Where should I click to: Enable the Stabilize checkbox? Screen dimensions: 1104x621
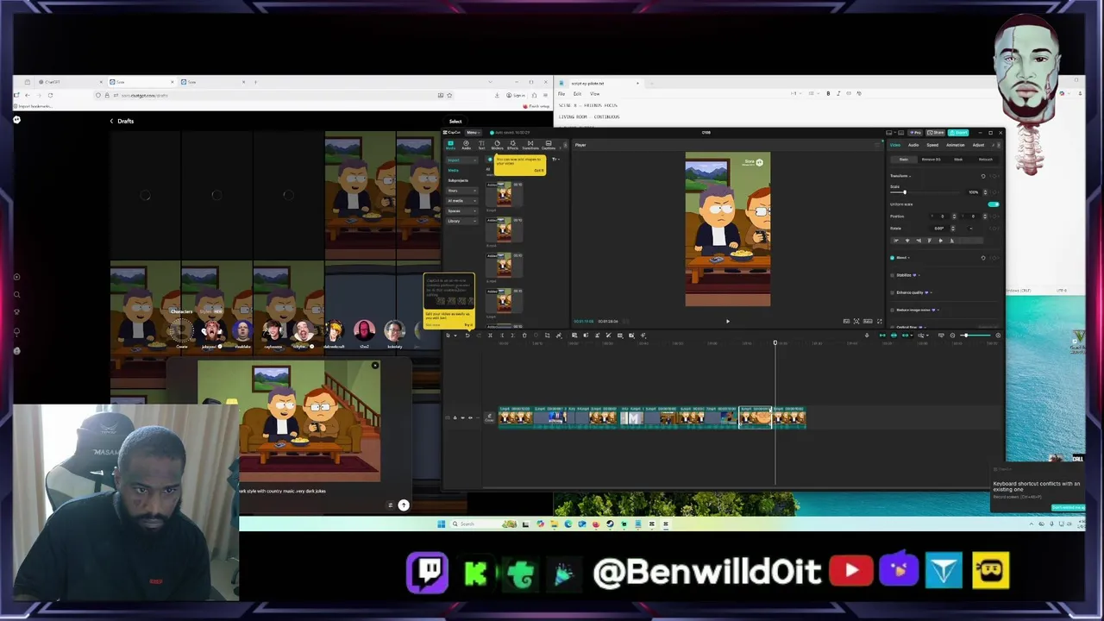click(892, 275)
